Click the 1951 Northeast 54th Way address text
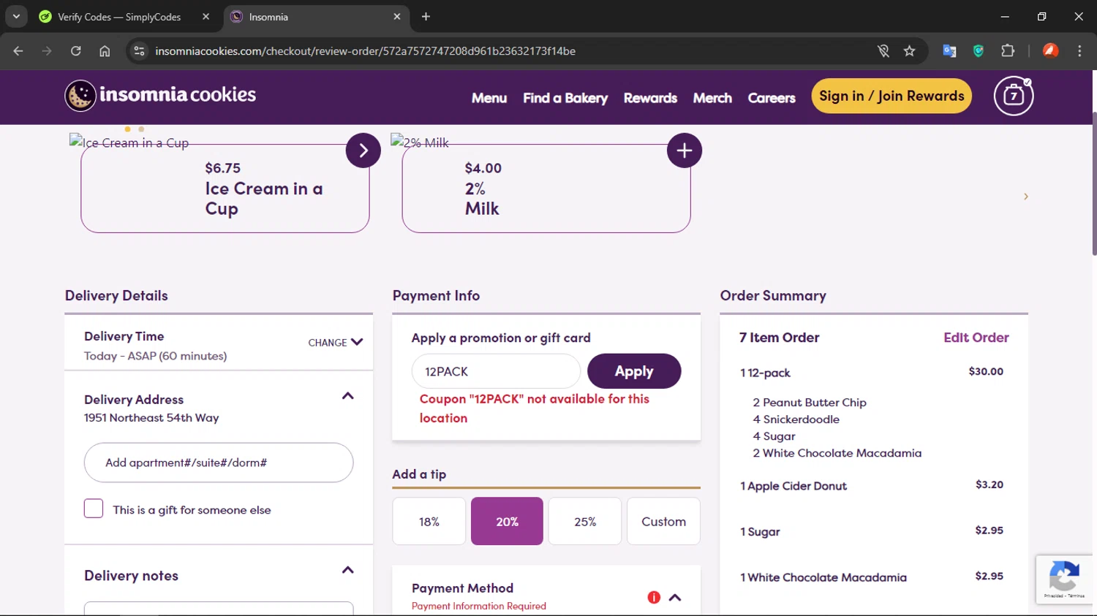The height and width of the screenshot is (616, 1097). pos(151,418)
